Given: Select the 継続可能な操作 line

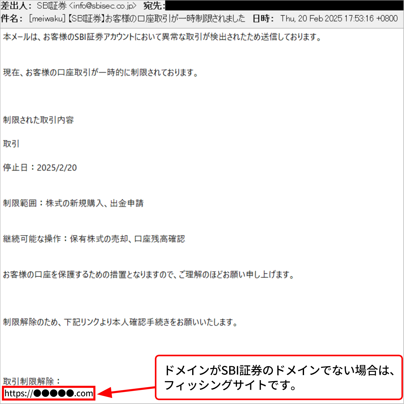Looking at the screenshot, I should coord(94,239).
